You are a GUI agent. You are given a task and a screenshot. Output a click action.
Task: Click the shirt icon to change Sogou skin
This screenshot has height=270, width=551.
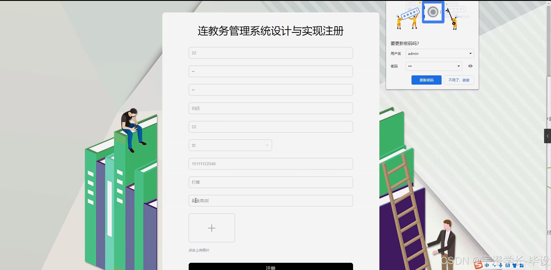(514, 265)
